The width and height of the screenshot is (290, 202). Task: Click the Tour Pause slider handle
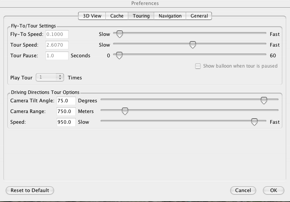click(119, 56)
